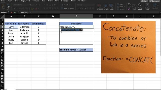Cancel the formula with the red X
The image size is (161, 90).
pyautogui.click(x=12, y=12)
